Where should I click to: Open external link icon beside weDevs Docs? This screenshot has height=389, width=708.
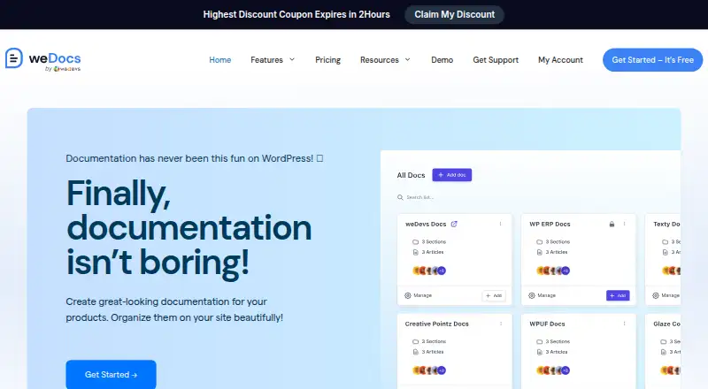tap(454, 224)
